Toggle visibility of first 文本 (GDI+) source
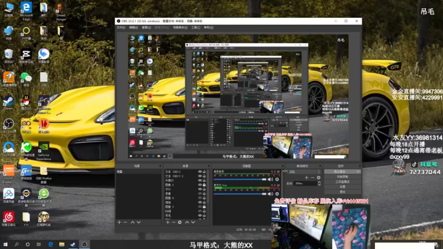The width and height of the screenshot is (443, 249). click(200, 172)
